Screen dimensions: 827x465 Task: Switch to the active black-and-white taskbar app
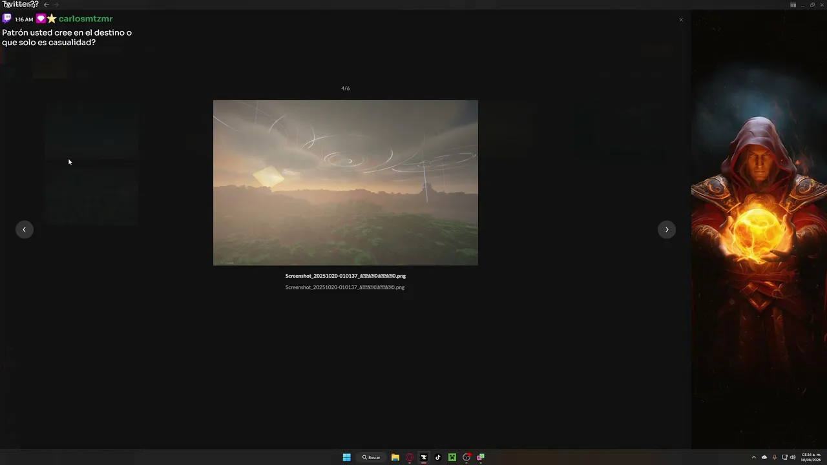pos(424,457)
